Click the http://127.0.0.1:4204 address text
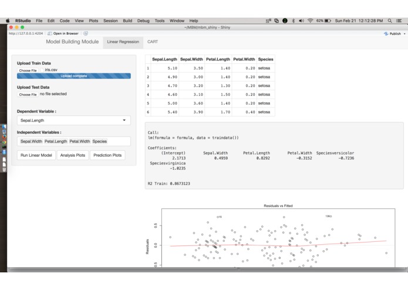This screenshot has height=290, width=408. [x=26, y=33]
